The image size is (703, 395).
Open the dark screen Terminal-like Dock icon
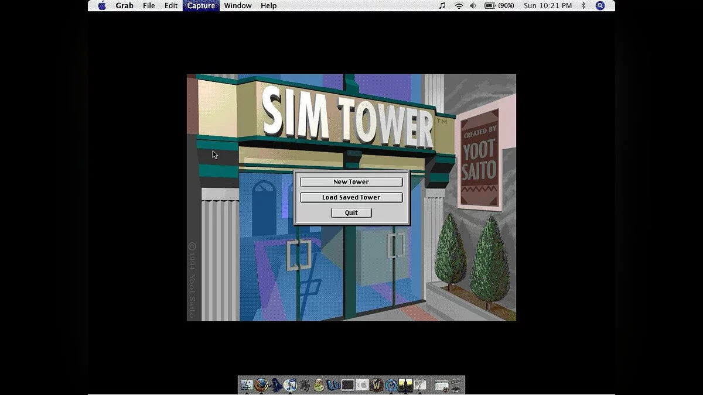point(348,385)
